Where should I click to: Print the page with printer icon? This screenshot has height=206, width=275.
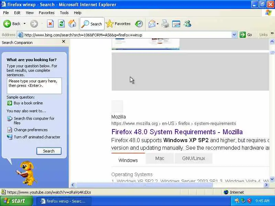pyautogui.click(x=165, y=24)
